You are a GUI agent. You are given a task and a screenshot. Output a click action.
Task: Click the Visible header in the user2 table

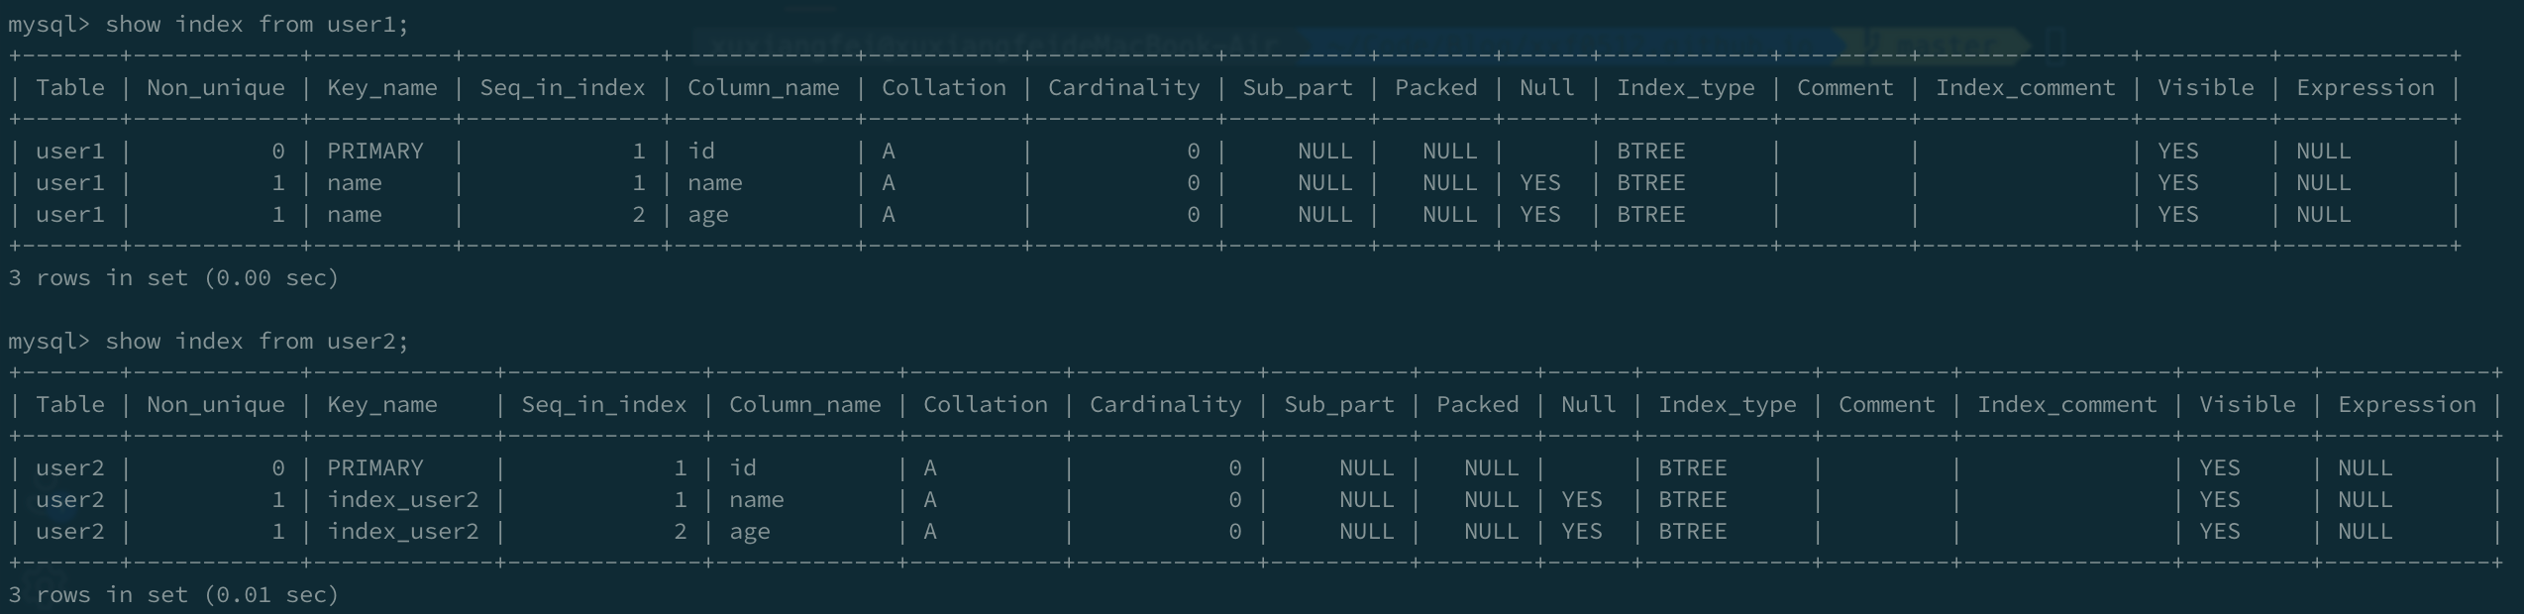coord(2247,405)
